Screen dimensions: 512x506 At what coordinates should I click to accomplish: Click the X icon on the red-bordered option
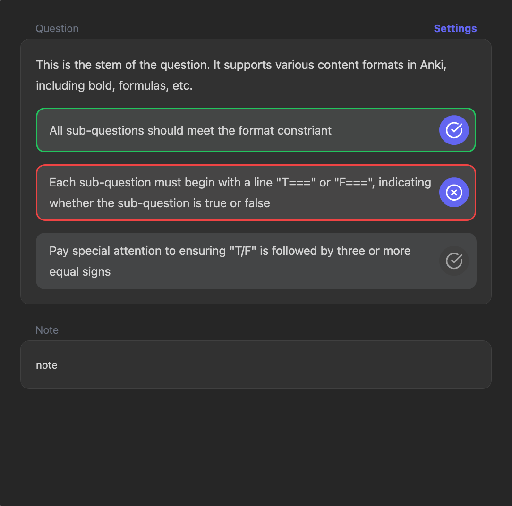453,193
